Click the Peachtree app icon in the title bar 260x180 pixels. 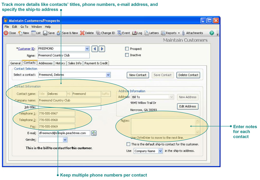tap(6, 20)
